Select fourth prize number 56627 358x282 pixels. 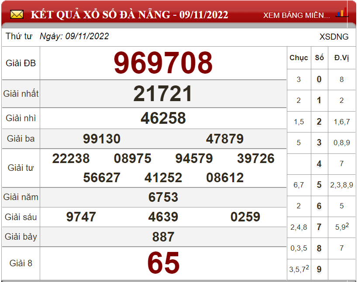(102, 177)
